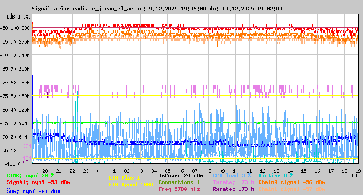Click the CINR legend label in green

coord(30,175)
